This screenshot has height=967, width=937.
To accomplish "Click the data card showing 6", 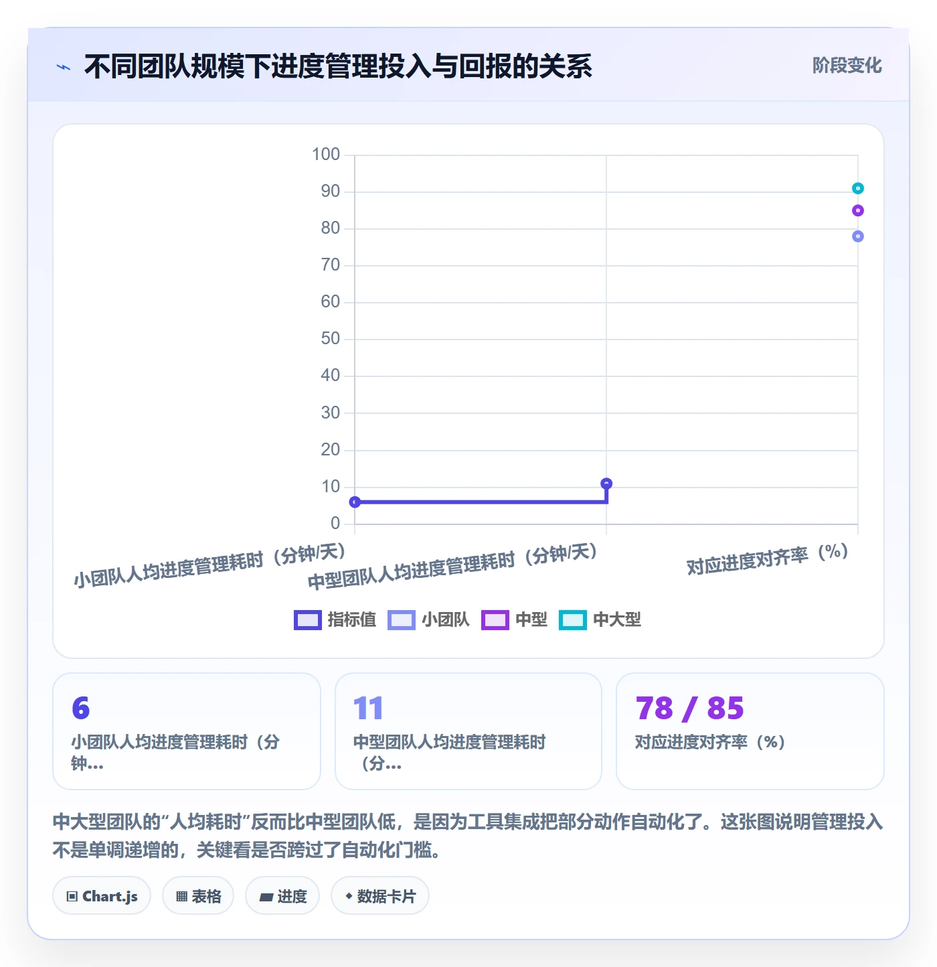I will (187, 731).
